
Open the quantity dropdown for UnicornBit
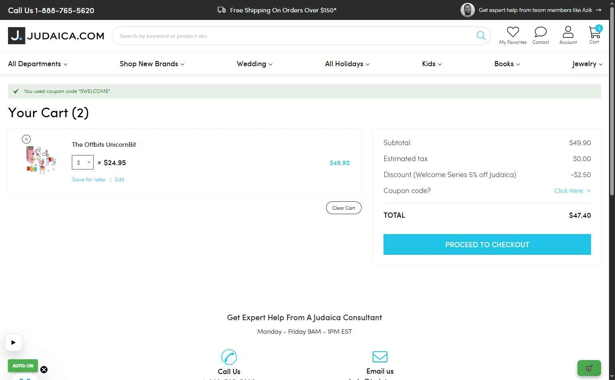83,162
